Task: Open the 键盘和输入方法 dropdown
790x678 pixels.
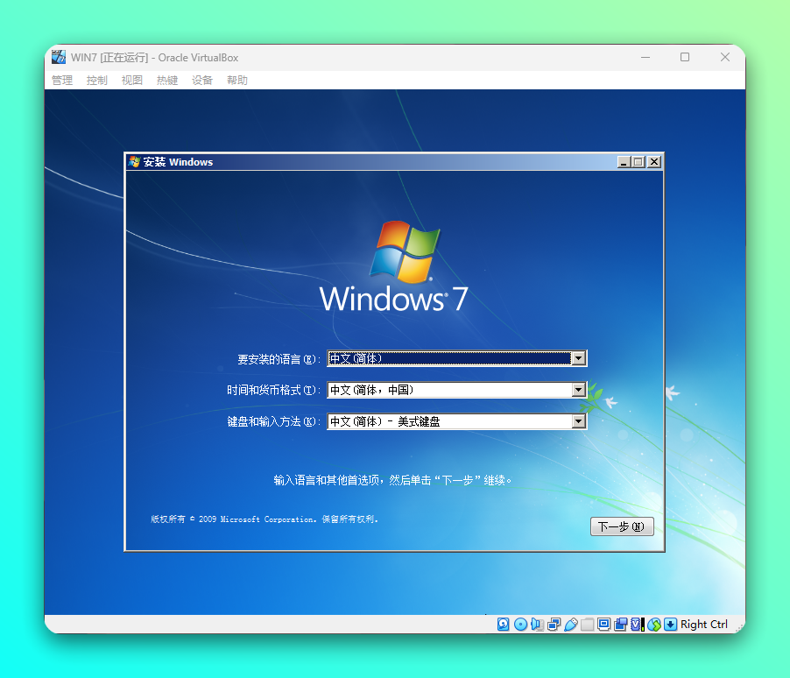Action: point(579,421)
